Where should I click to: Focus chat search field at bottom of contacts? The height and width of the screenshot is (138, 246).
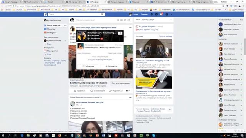click(x=226, y=131)
